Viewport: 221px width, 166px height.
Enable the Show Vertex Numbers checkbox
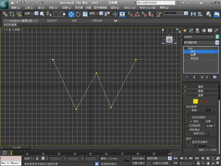pos(190,142)
